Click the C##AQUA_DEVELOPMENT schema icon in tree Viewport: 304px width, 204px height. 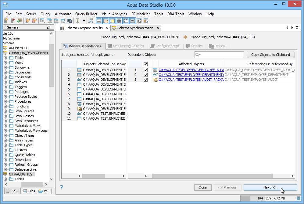point(5,53)
